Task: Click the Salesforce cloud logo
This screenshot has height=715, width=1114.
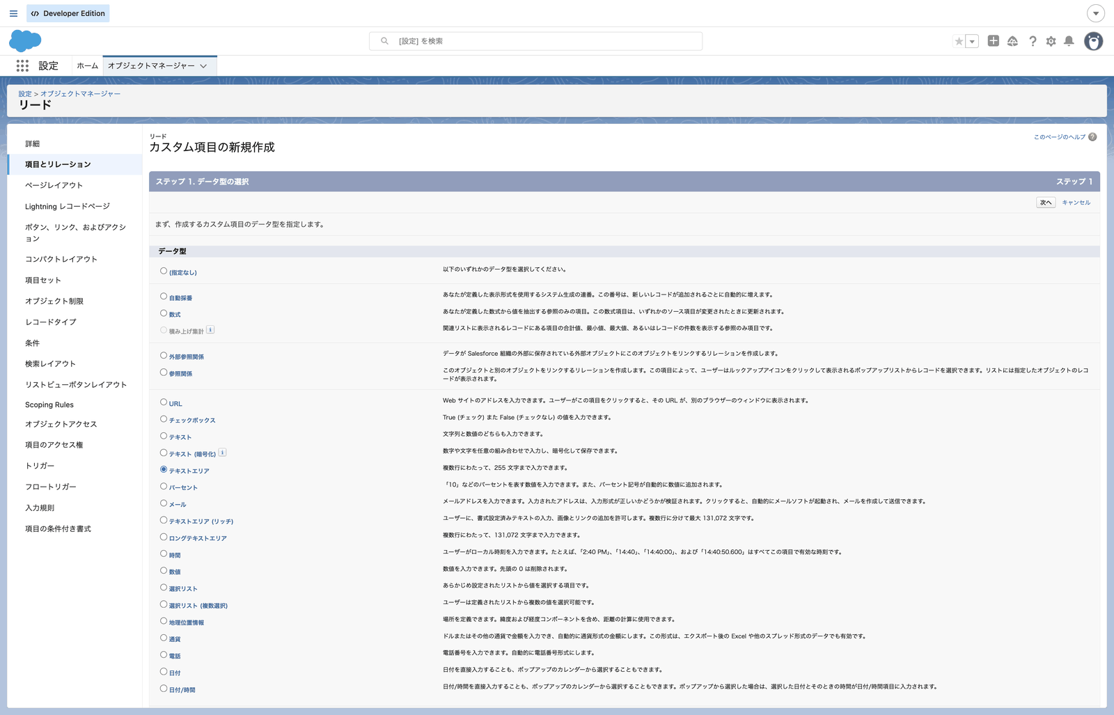Action: point(25,41)
